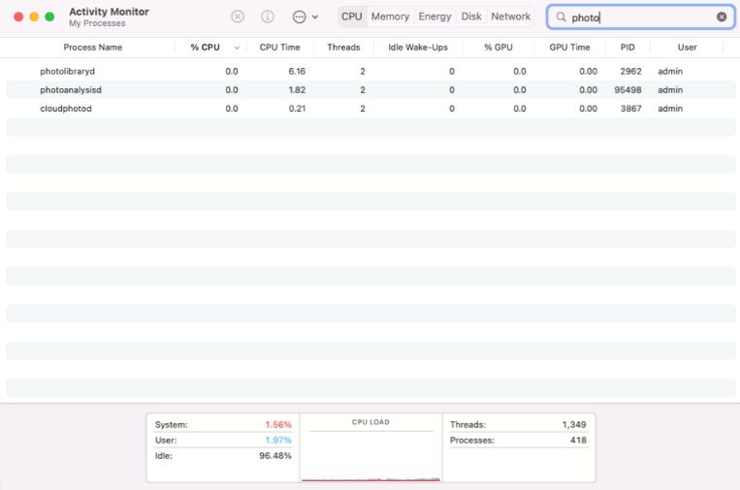The image size is (740, 490).
Task: Close the window with red button
Action: pyautogui.click(x=18, y=17)
